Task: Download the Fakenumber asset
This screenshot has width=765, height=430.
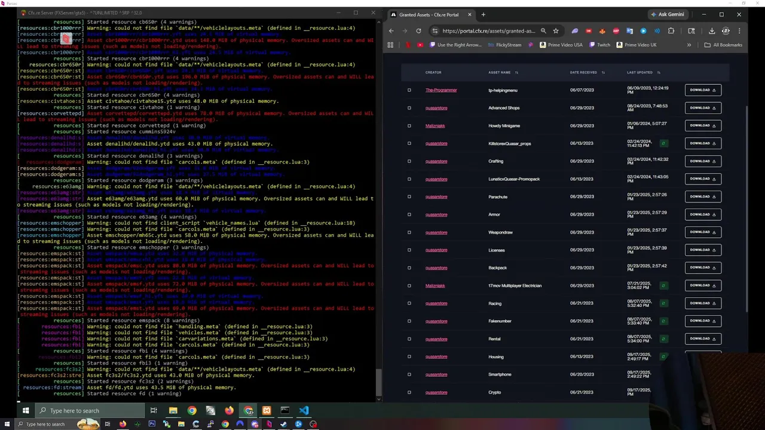Action: coord(703,321)
